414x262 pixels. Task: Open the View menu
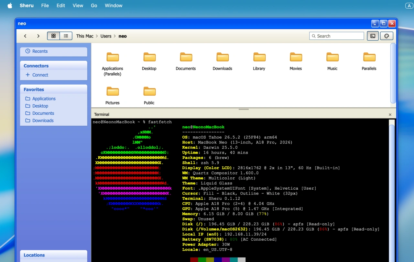click(78, 5)
